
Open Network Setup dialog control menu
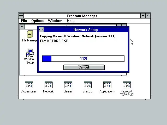(41, 30)
